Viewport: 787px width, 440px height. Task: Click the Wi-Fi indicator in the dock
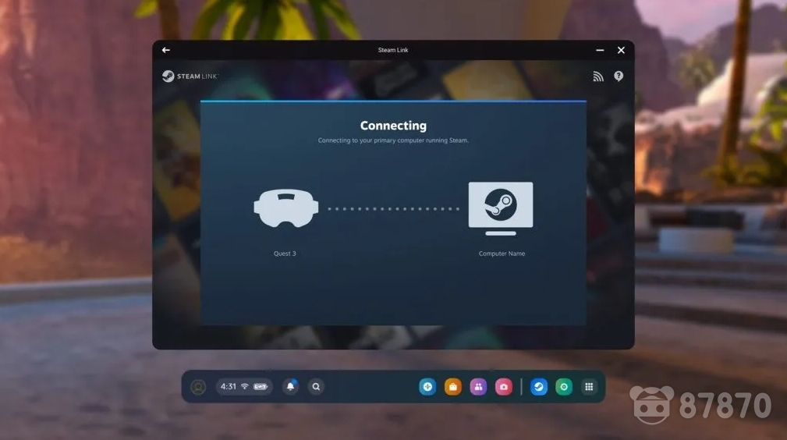(245, 386)
